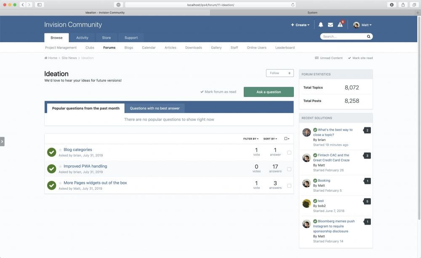Open Questions with no best answer tab
The height and width of the screenshot is (258, 421).
tap(155, 108)
